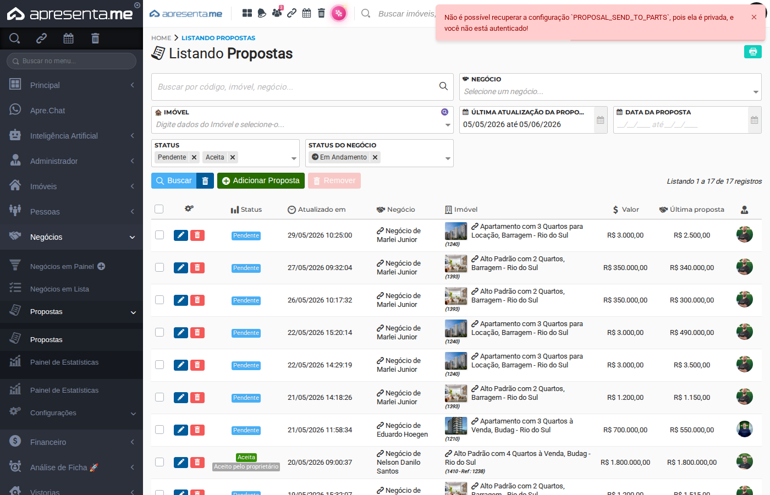The height and width of the screenshot is (495, 770).
Task: Check the row dated 22/05/2026 15:20:14
Action: [159, 332]
